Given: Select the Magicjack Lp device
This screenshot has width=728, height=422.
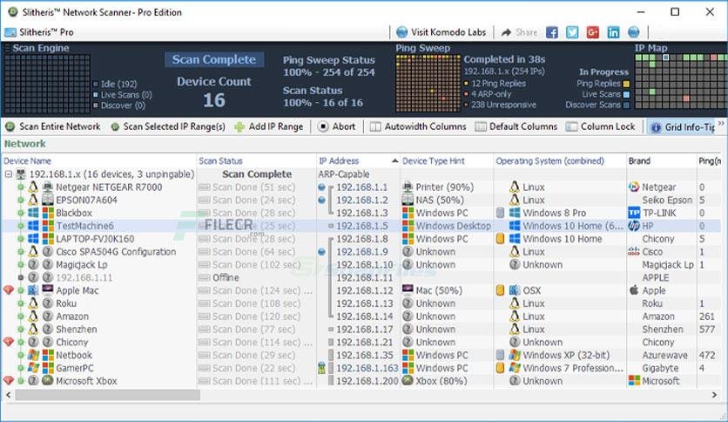Looking at the screenshot, I should pos(81,265).
